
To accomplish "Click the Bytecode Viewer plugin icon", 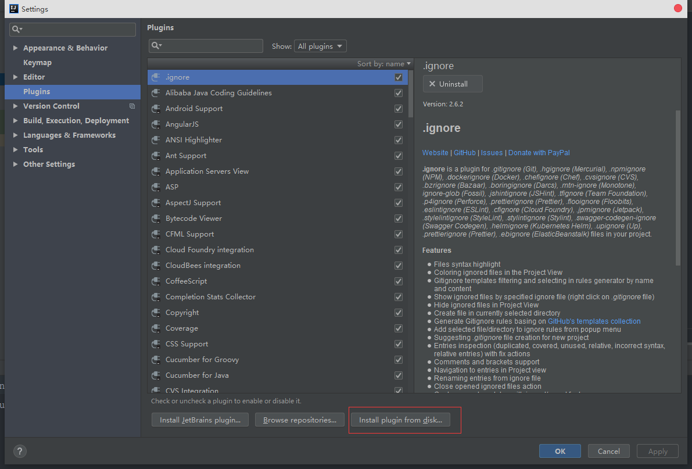I will click(156, 218).
